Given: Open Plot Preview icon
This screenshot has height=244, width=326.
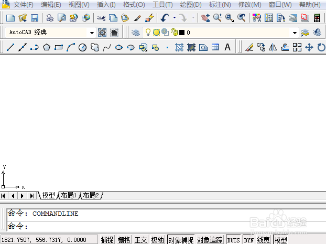Looking at the screenshot, I should [x=62, y=18].
